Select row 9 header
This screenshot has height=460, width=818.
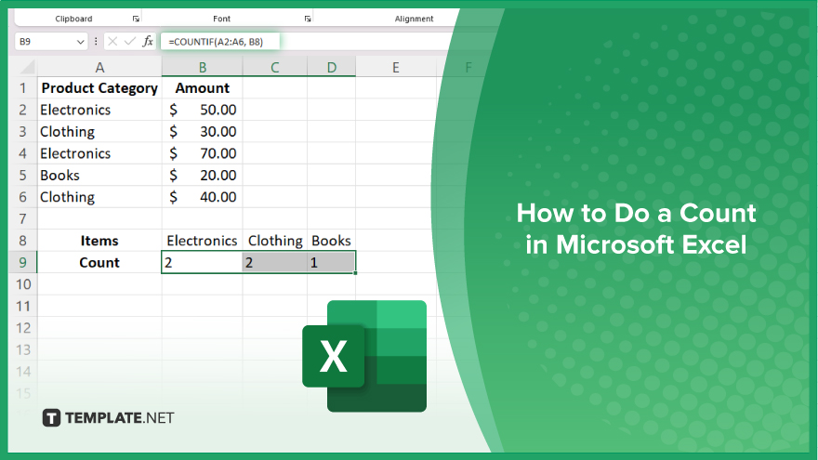point(23,262)
